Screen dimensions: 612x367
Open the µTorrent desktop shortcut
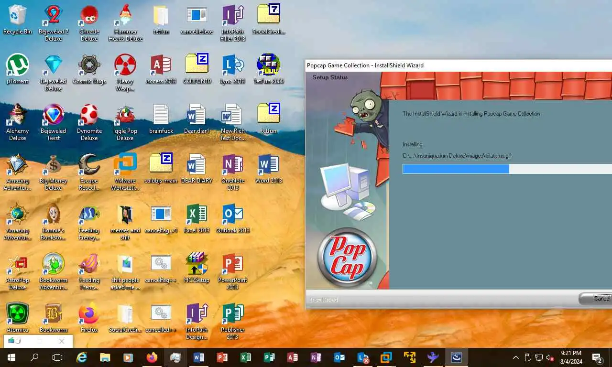[x=18, y=69]
